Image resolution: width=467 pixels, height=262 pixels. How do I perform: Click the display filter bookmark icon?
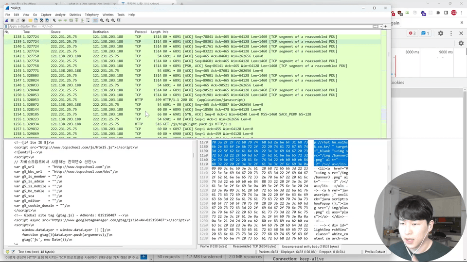[6, 26]
